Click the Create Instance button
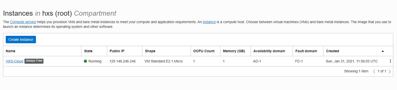Image resolution: width=397 pixels, height=90 pixels. point(21,40)
